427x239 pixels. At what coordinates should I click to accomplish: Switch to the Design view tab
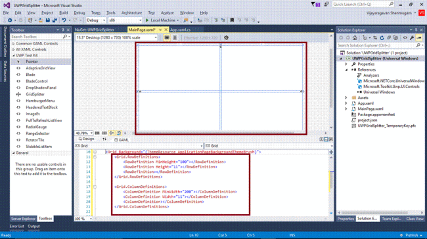(86, 139)
